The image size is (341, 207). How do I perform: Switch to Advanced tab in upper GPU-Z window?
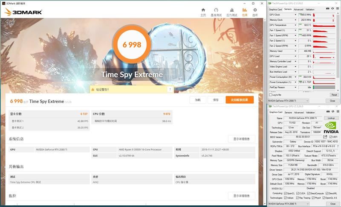tap(298, 9)
